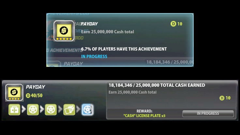Image resolution: width=240 pixels, height=135 pixels.
Task: Click the large Payday dollar badge in popup
Action: [x=64, y=31]
